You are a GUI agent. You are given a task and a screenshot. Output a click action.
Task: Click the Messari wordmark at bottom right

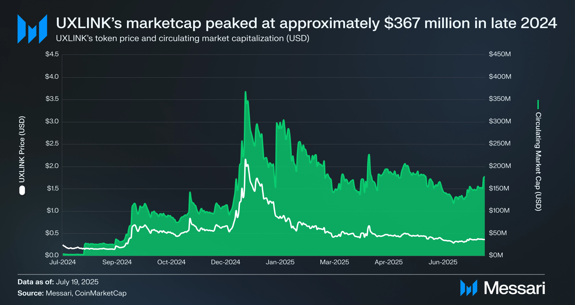point(514,288)
